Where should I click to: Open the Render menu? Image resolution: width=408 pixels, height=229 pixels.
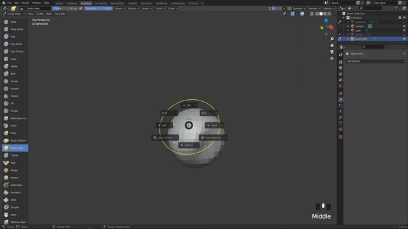[25, 3]
